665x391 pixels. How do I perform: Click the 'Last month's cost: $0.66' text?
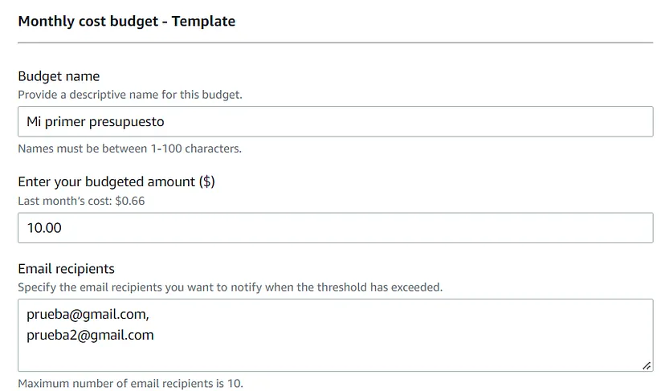point(81,201)
